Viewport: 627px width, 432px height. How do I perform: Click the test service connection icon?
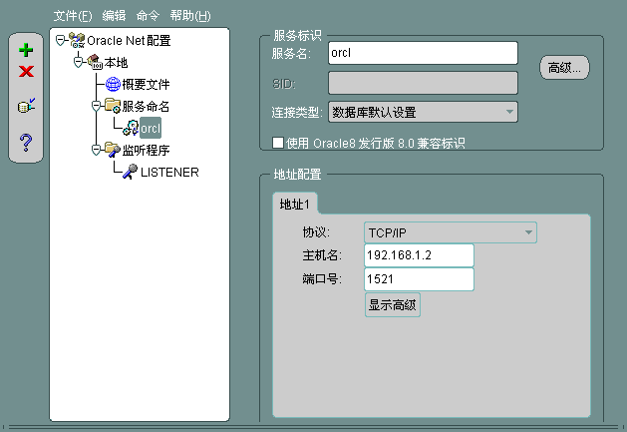click(x=26, y=106)
